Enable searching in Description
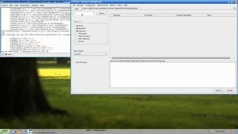238x134 pixels. [x=77, y=33]
